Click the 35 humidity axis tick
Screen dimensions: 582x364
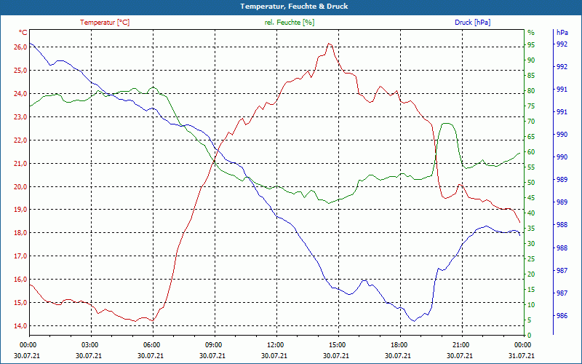tap(531, 228)
